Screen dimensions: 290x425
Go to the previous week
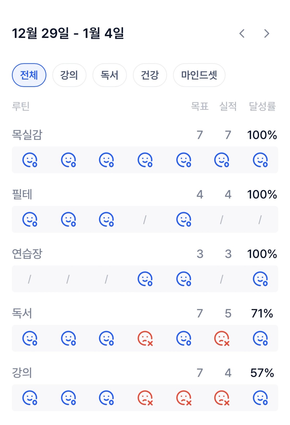click(x=242, y=34)
